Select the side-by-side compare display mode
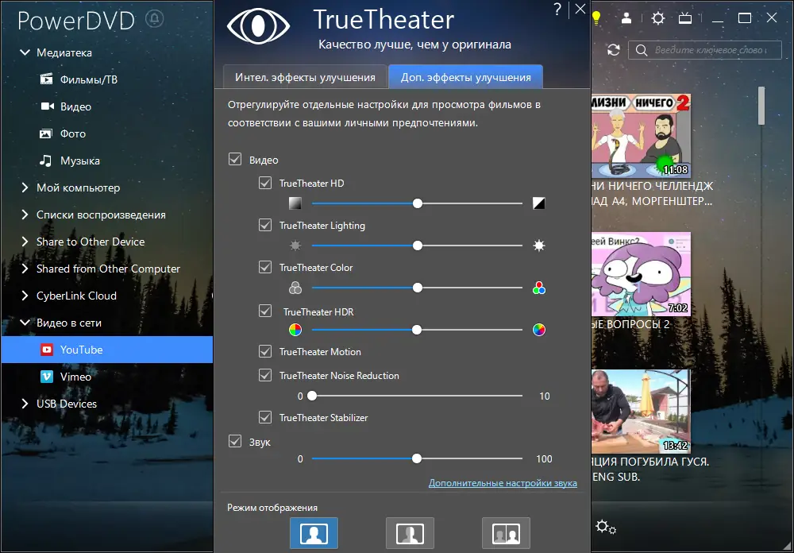The height and width of the screenshot is (553, 794). coord(506,532)
